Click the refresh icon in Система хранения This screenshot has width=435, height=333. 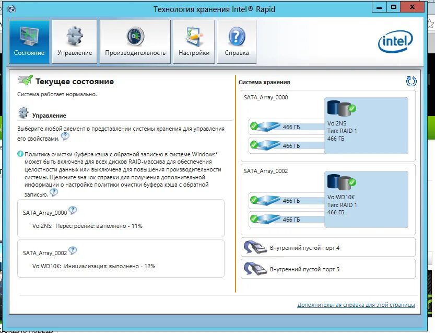411,82
